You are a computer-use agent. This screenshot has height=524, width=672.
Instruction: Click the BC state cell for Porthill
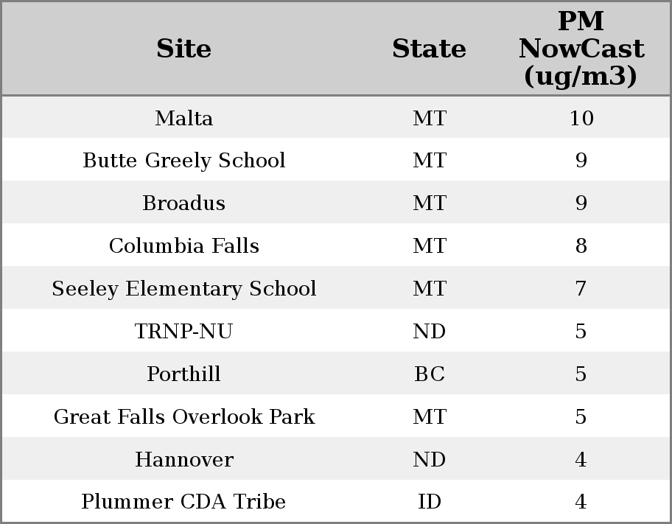(429, 374)
